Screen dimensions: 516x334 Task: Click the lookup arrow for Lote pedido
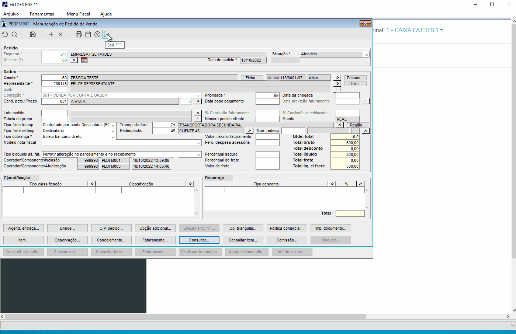pyautogui.click(x=198, y=113)
